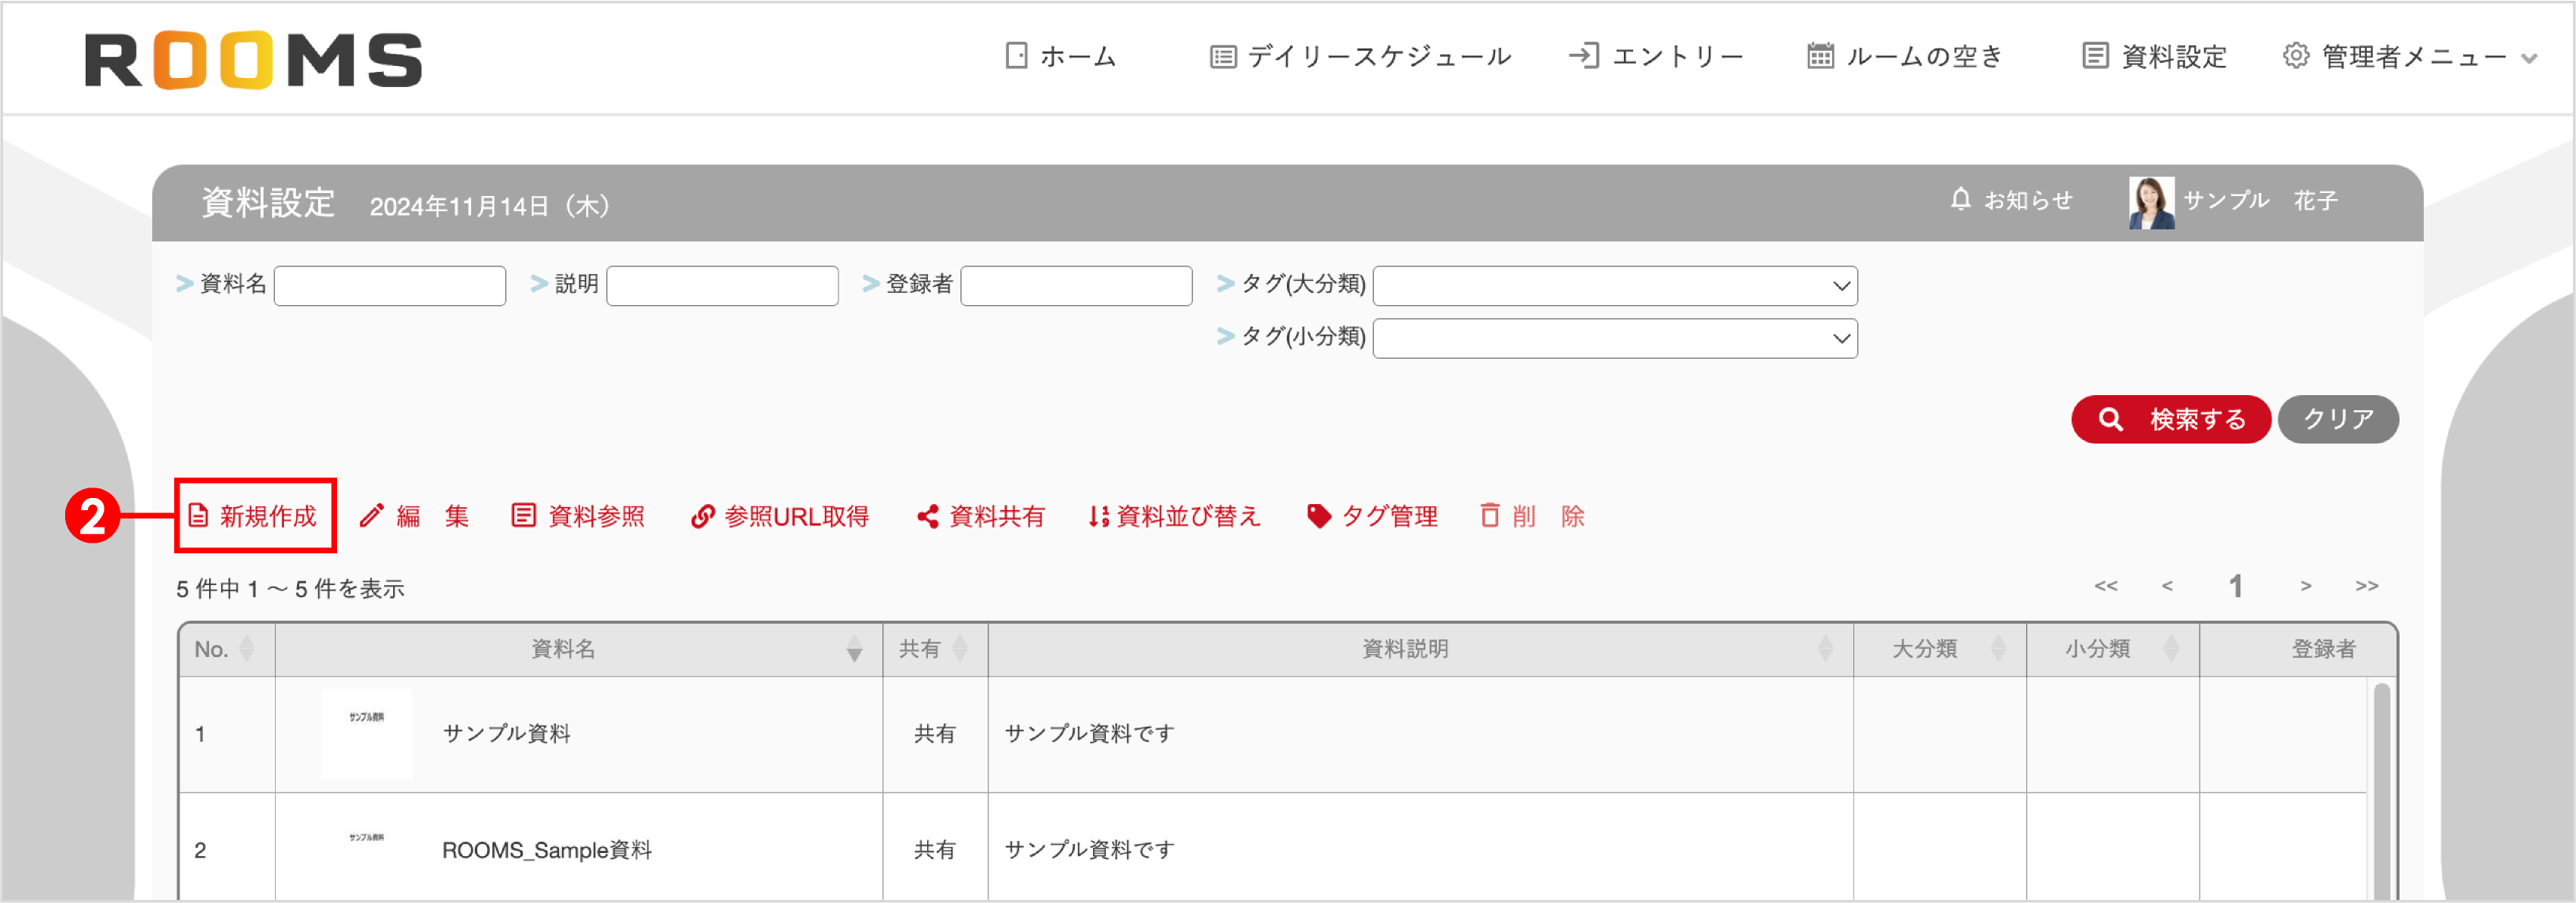Open 資料参照 to view material
Screen dimensions: 2576x903
(x=524, y=515)
